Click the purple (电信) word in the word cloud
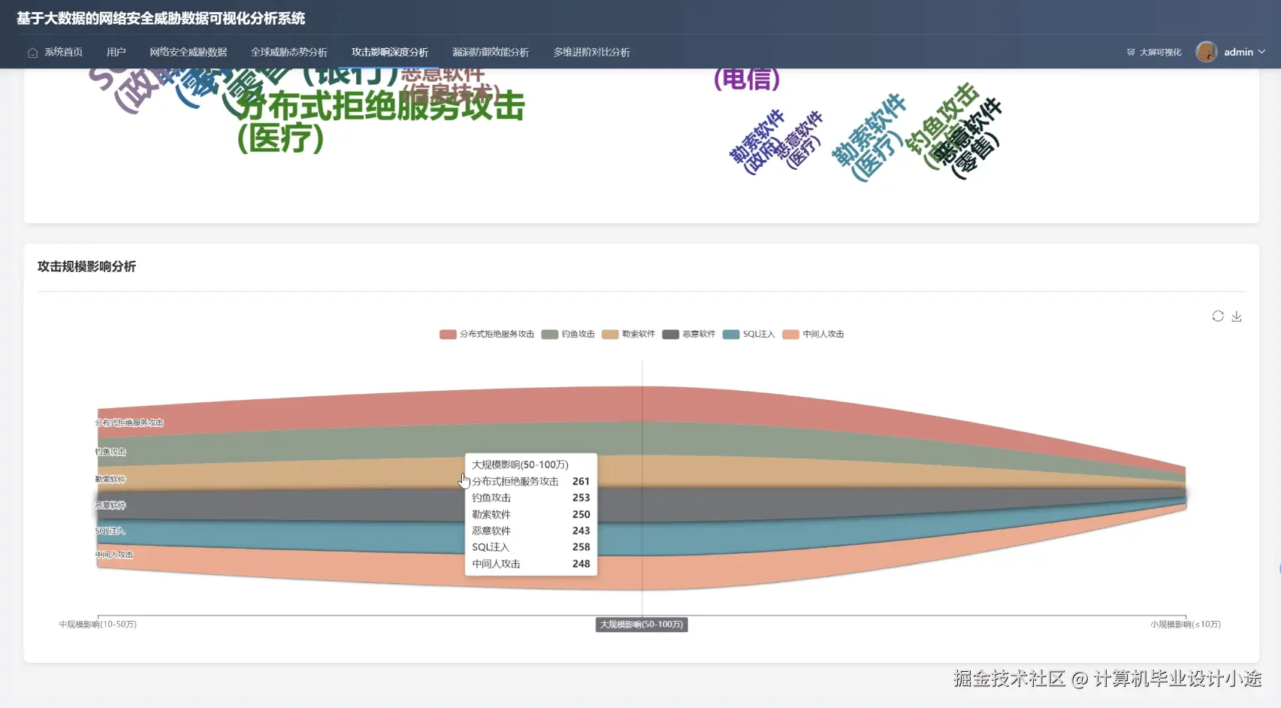1281x708 pixels. pyautogui.click(x=747, y=78)
